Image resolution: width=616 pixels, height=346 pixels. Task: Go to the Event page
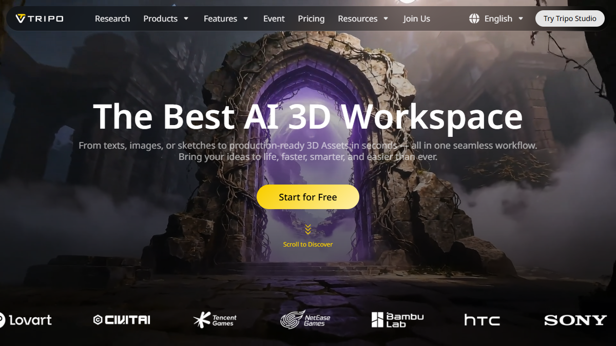coord(274,18)
